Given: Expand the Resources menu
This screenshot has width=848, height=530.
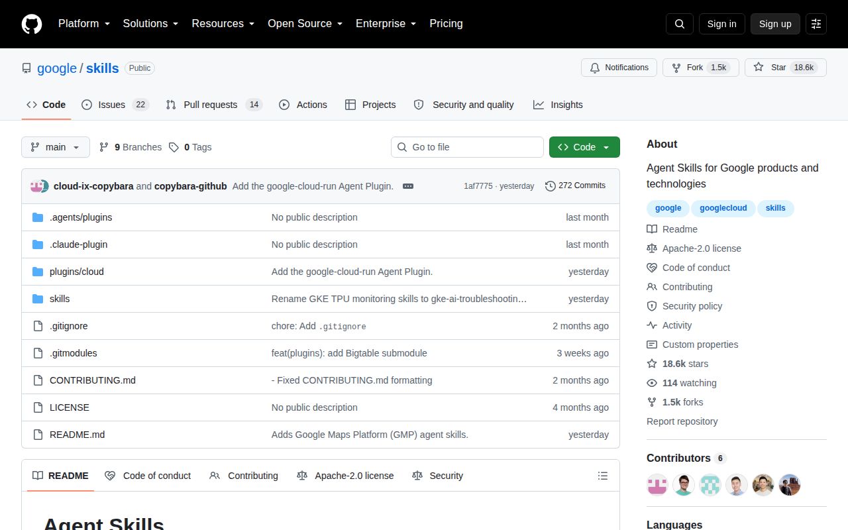Looking at the screenshot, I should (x=223, y=24).
